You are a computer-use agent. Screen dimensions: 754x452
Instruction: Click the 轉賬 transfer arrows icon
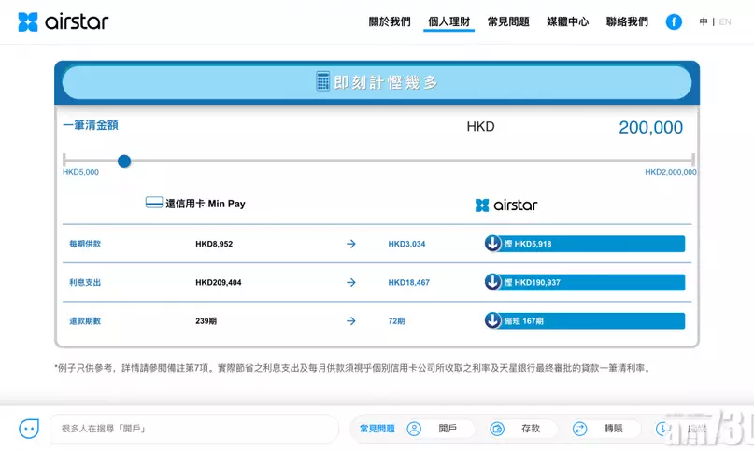point(580,429)
